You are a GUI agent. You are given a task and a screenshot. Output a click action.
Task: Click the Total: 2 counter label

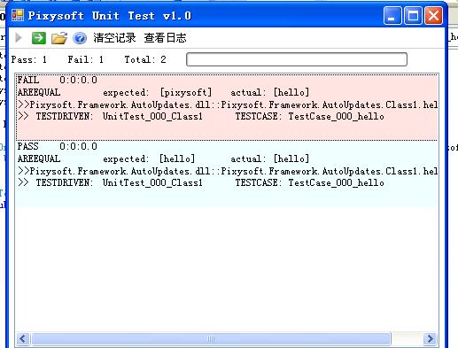(145, 59)
